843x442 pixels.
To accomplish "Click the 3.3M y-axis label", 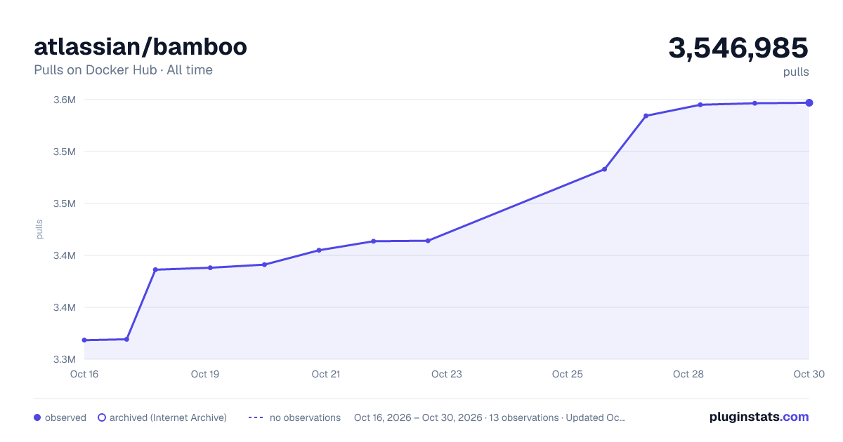I will pos(64,359).
